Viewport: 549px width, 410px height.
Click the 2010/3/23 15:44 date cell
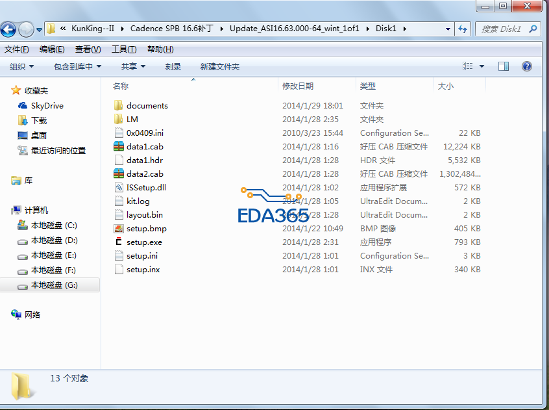pyautogui.click(x=313, y=133)
